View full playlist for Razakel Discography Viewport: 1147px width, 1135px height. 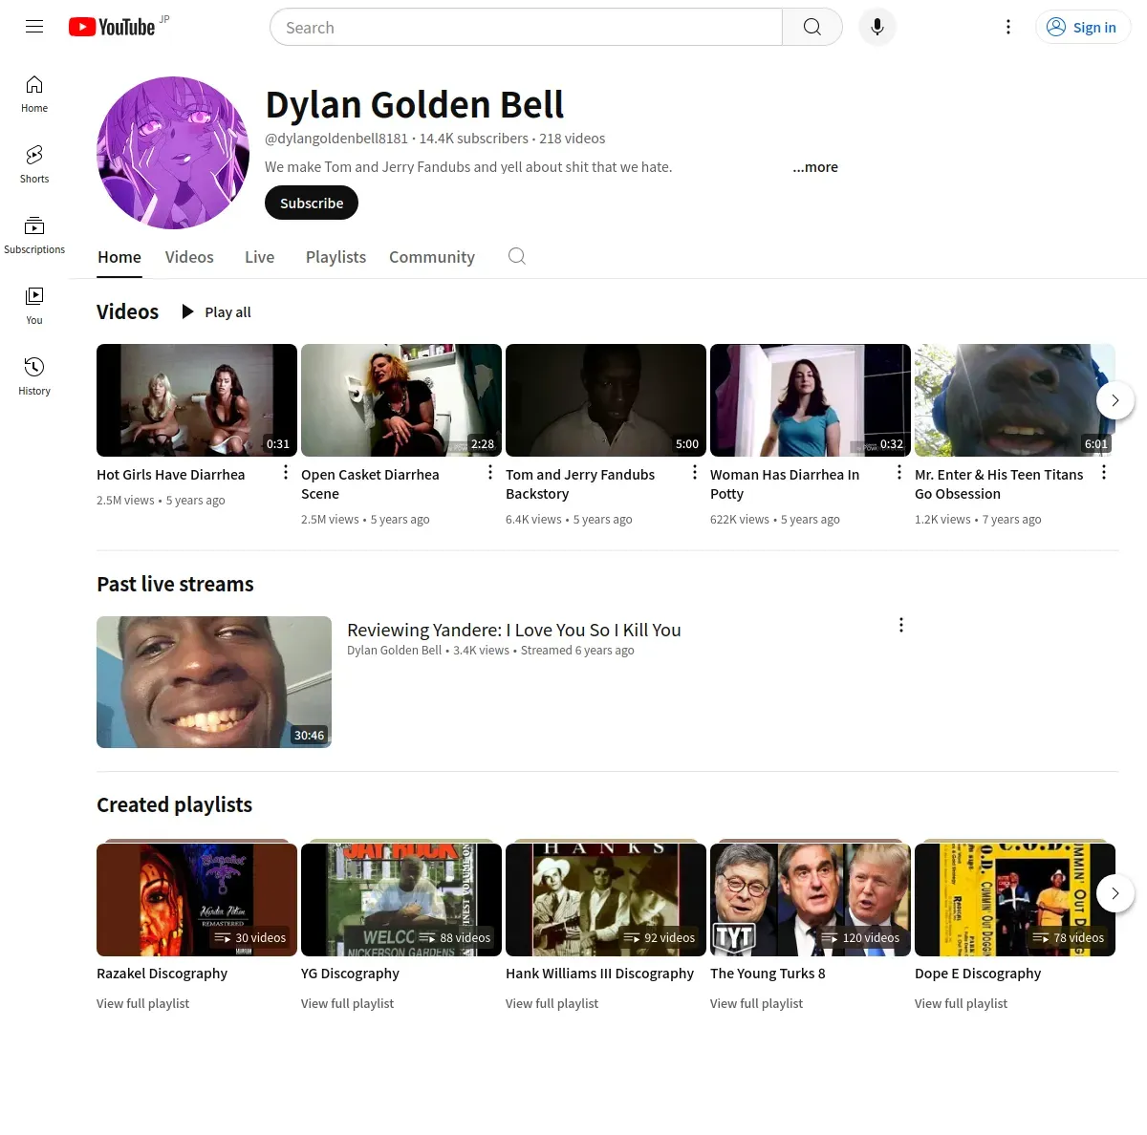(143, 1003)
